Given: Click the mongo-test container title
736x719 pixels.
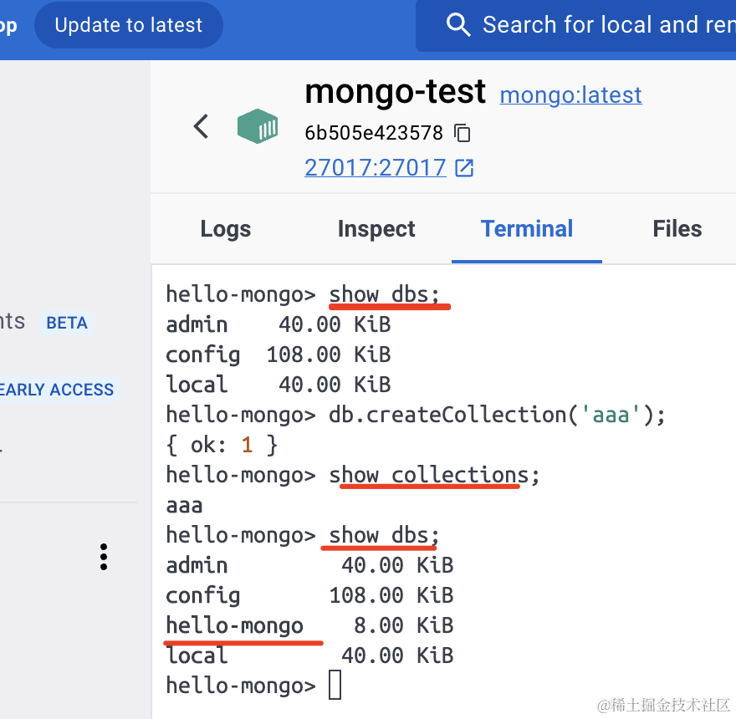Looking at the screenshot, I should (x=395, y=91).
